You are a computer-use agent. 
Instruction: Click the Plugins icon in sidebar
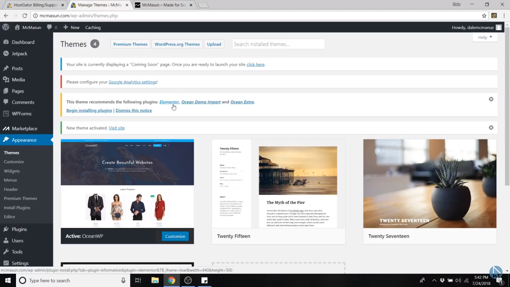(6, 229)
